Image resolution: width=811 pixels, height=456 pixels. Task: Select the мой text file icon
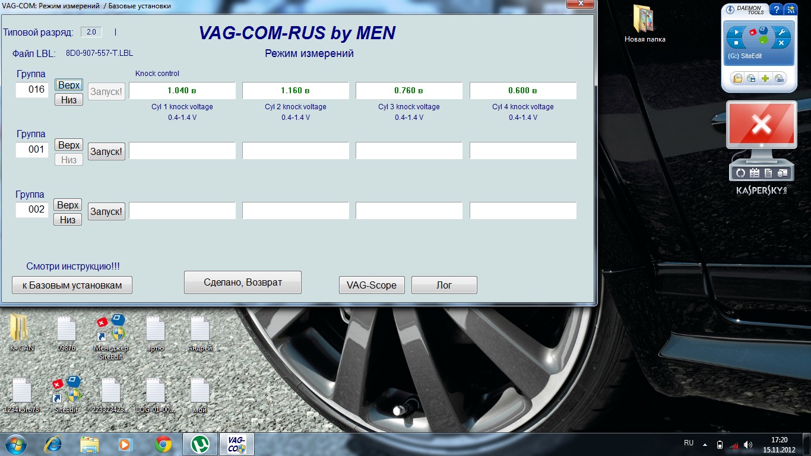click(x=200, y=394)
